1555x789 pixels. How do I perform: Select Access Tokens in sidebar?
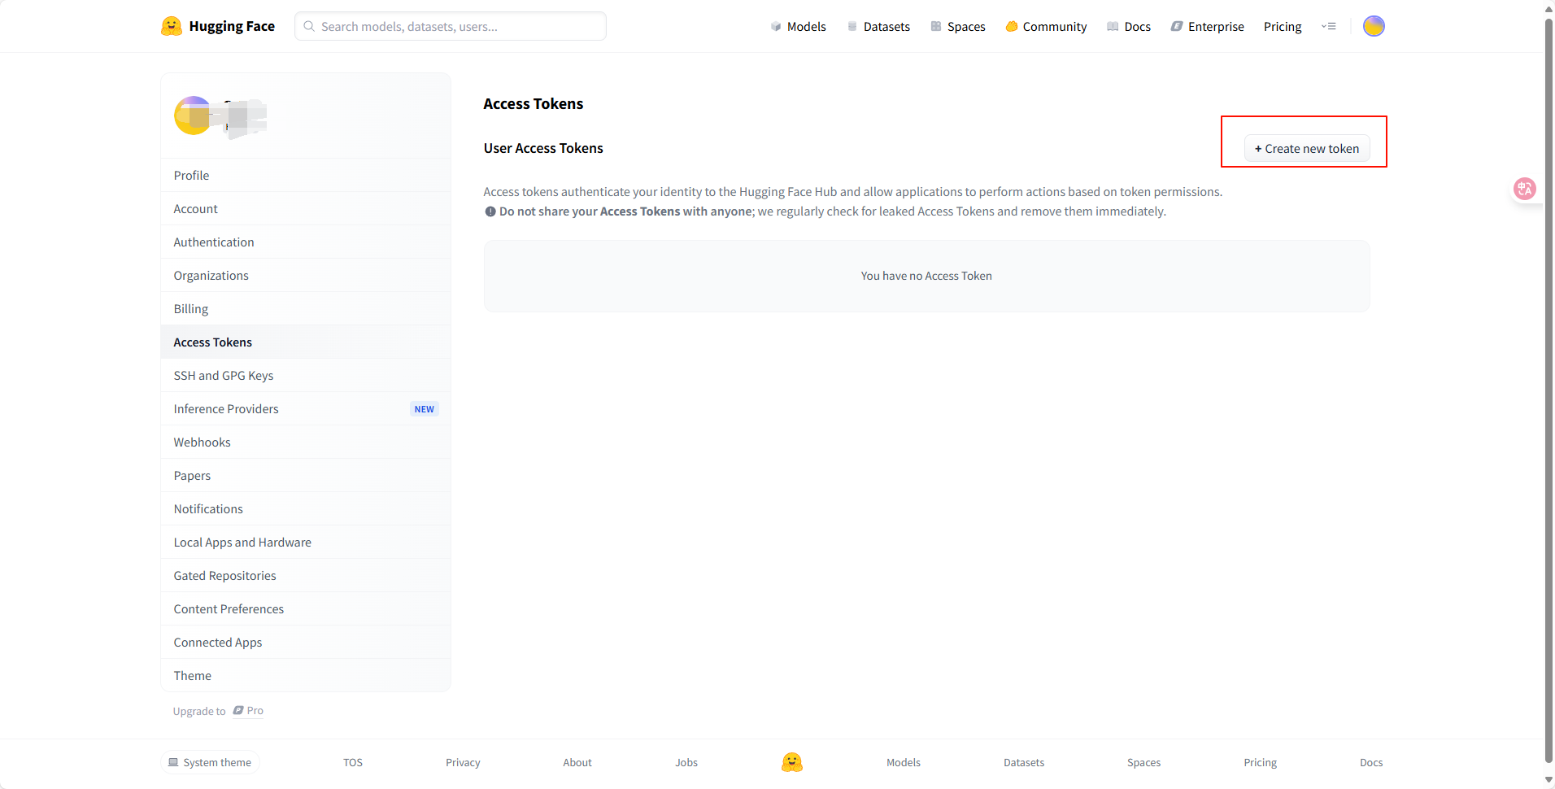tap(306, 342)
